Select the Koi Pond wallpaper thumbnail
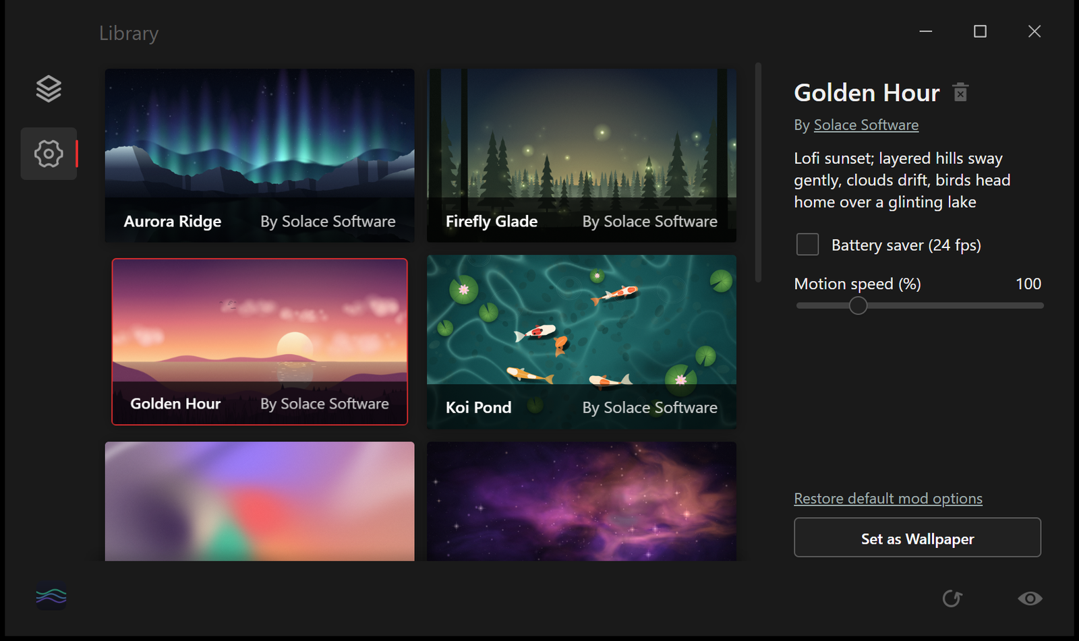This screenshot has width=1079, height=641. pyautogui.click(x=581, y=342)
